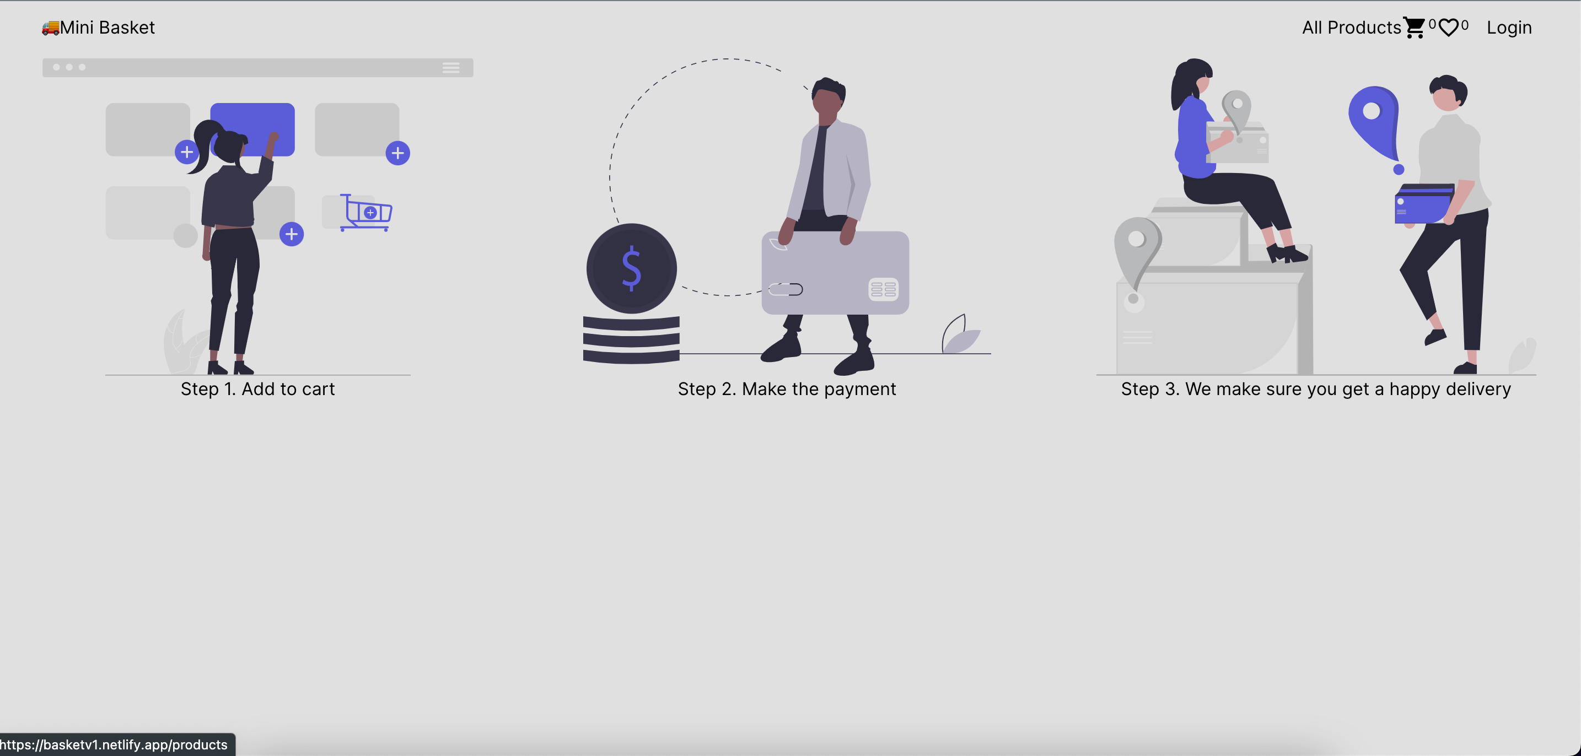Go to All Products

[x=1352, y=28]
